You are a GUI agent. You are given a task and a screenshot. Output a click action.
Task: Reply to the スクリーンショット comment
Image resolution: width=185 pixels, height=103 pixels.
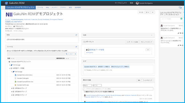(180, 45)
